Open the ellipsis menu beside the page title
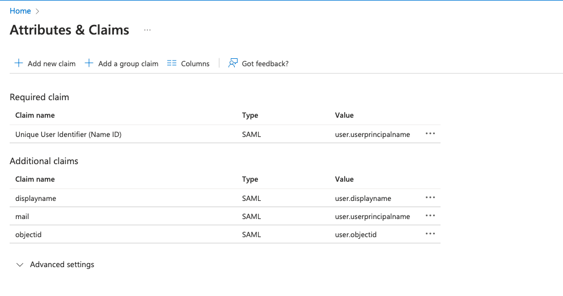This screenshot has width=563, height=296. (x=147, y=30)
